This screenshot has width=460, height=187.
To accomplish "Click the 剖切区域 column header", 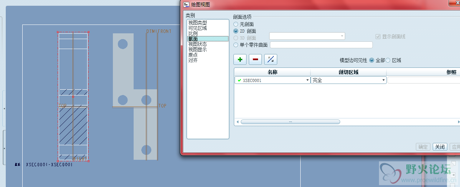I will 349,72.
